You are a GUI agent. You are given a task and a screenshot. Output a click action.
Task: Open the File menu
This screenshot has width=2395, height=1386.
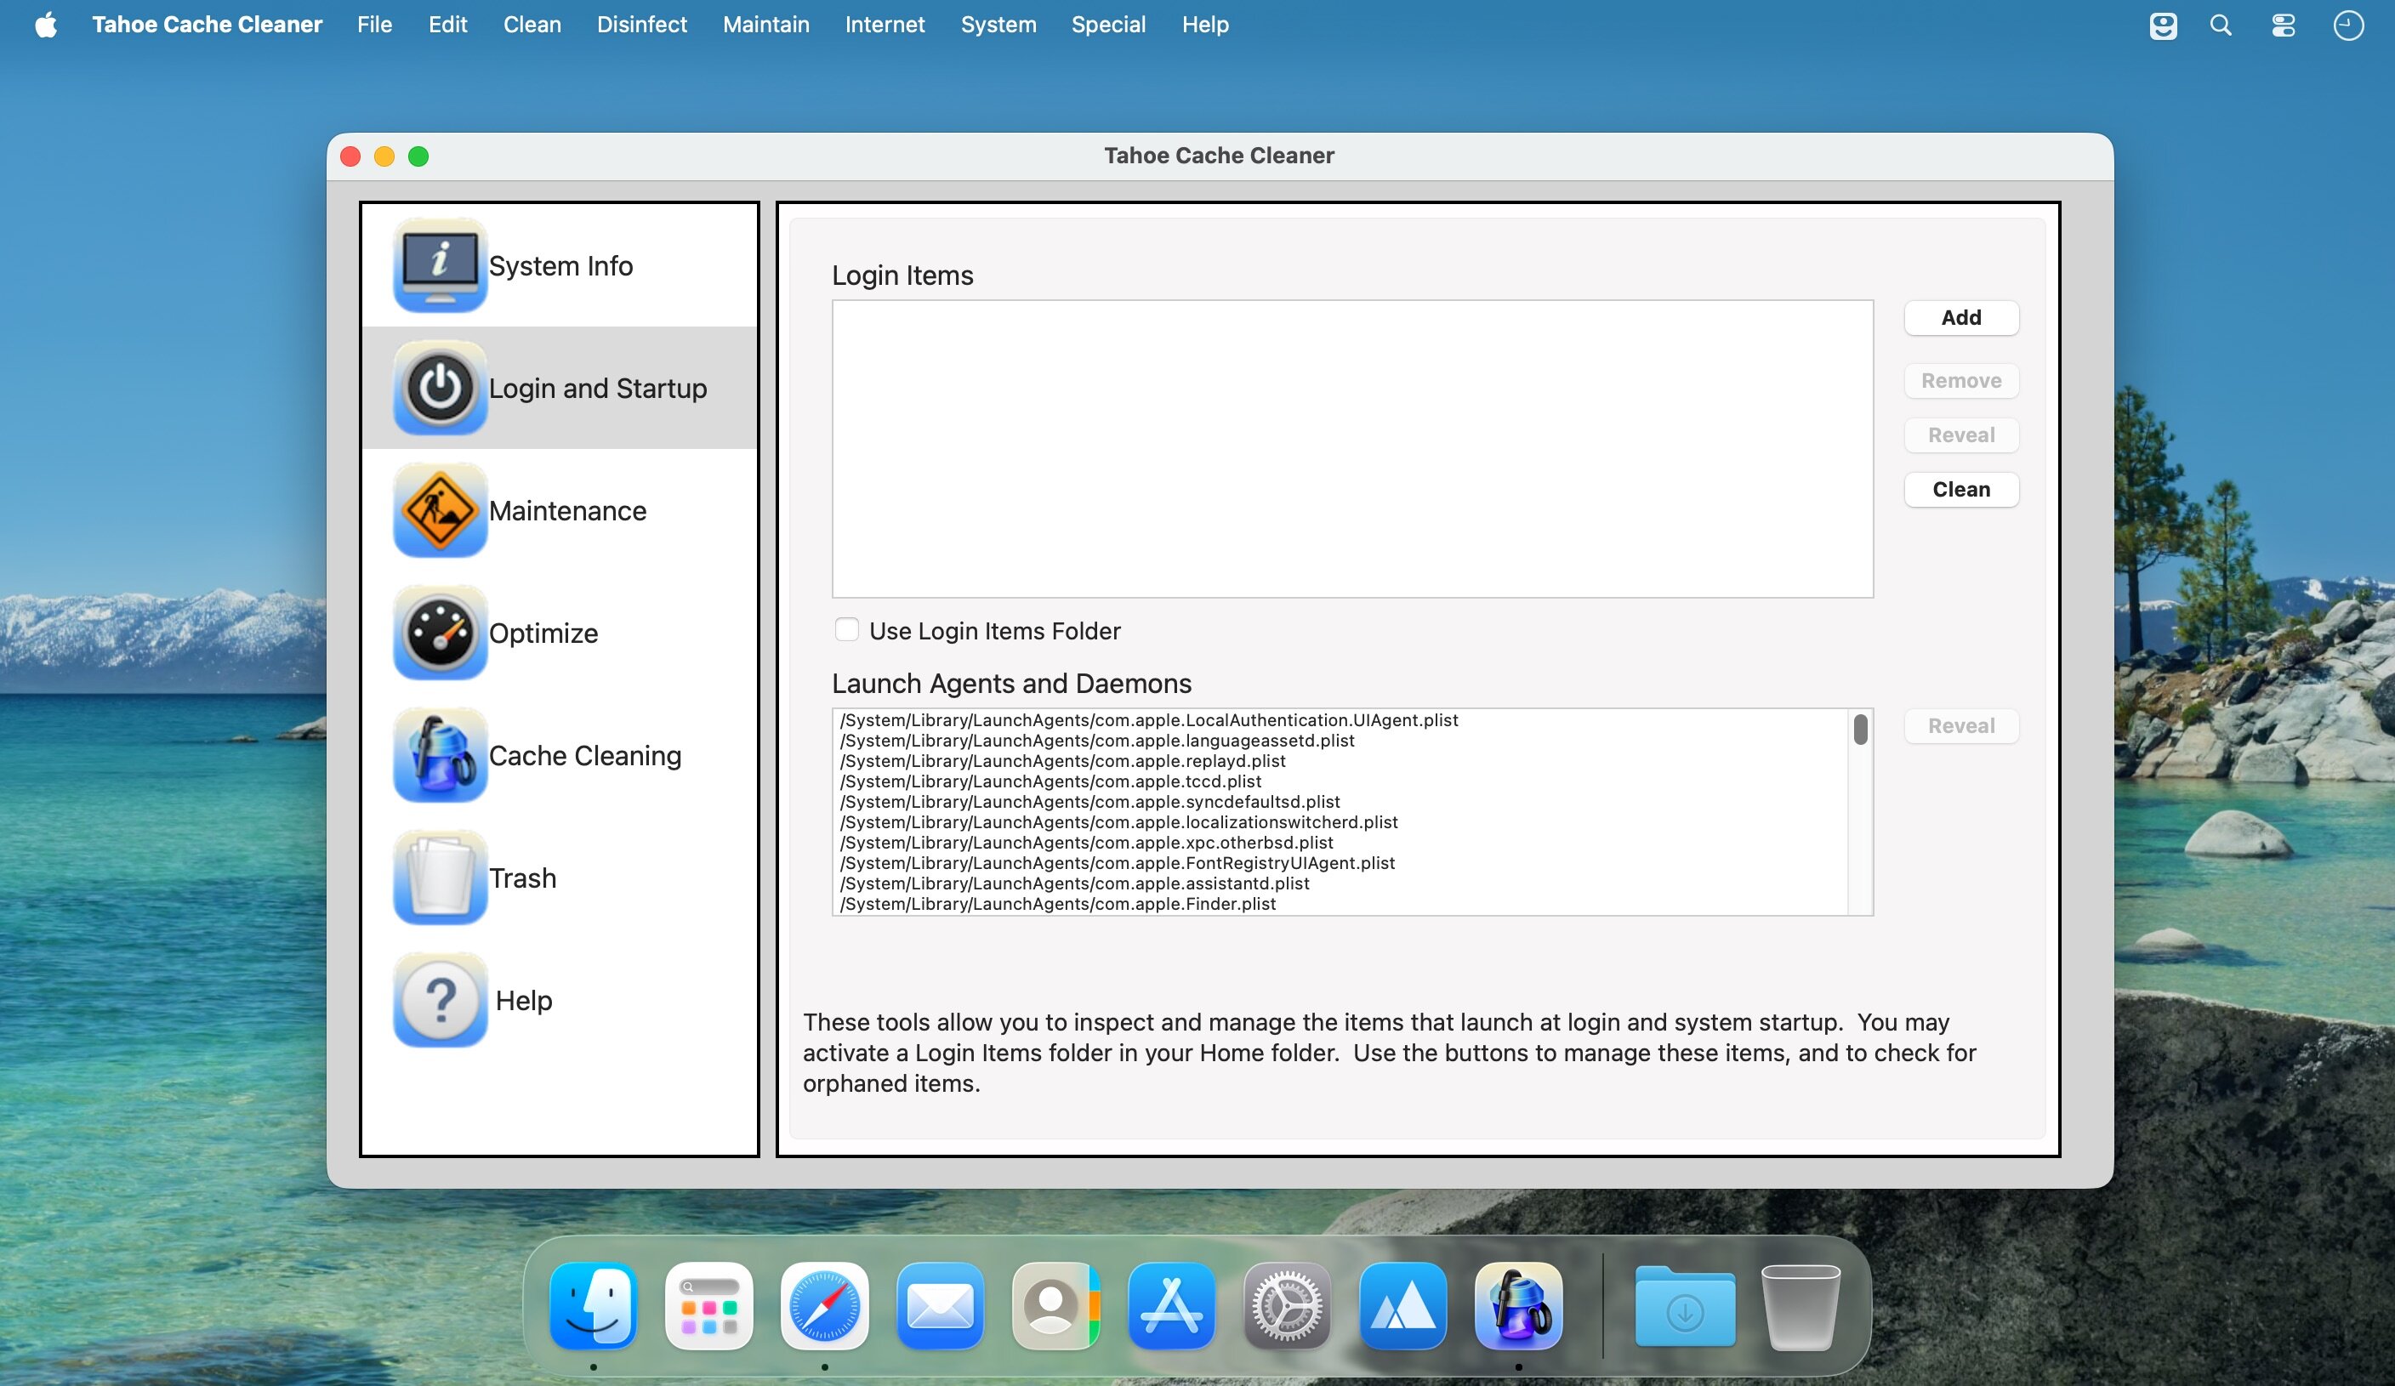[374, 25]
